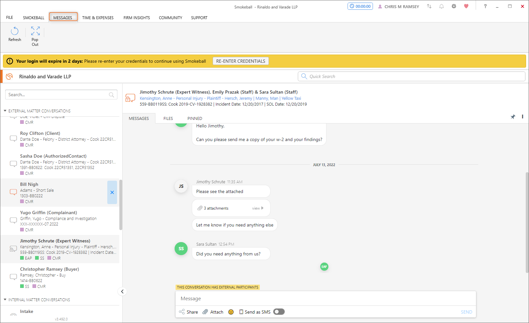This screenshot has width=529, height=323.
Task: Open the Intake internal conversation
Action: 60,312
